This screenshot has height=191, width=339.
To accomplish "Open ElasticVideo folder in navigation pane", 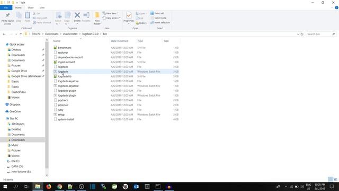I will coord(19,92).
